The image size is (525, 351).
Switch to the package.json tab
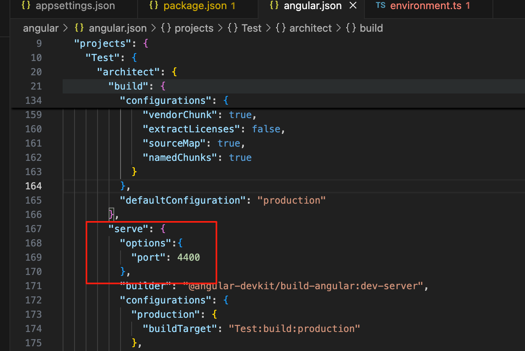(194, 6)
